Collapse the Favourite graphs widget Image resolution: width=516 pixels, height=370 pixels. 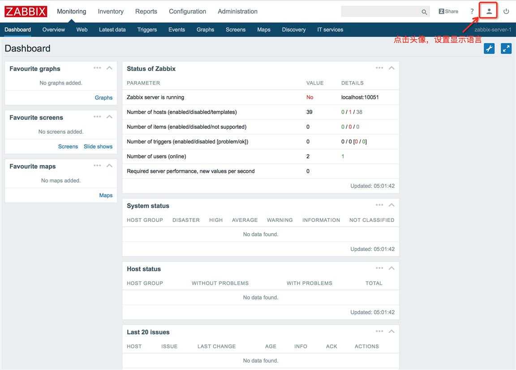tap(109, 68)
